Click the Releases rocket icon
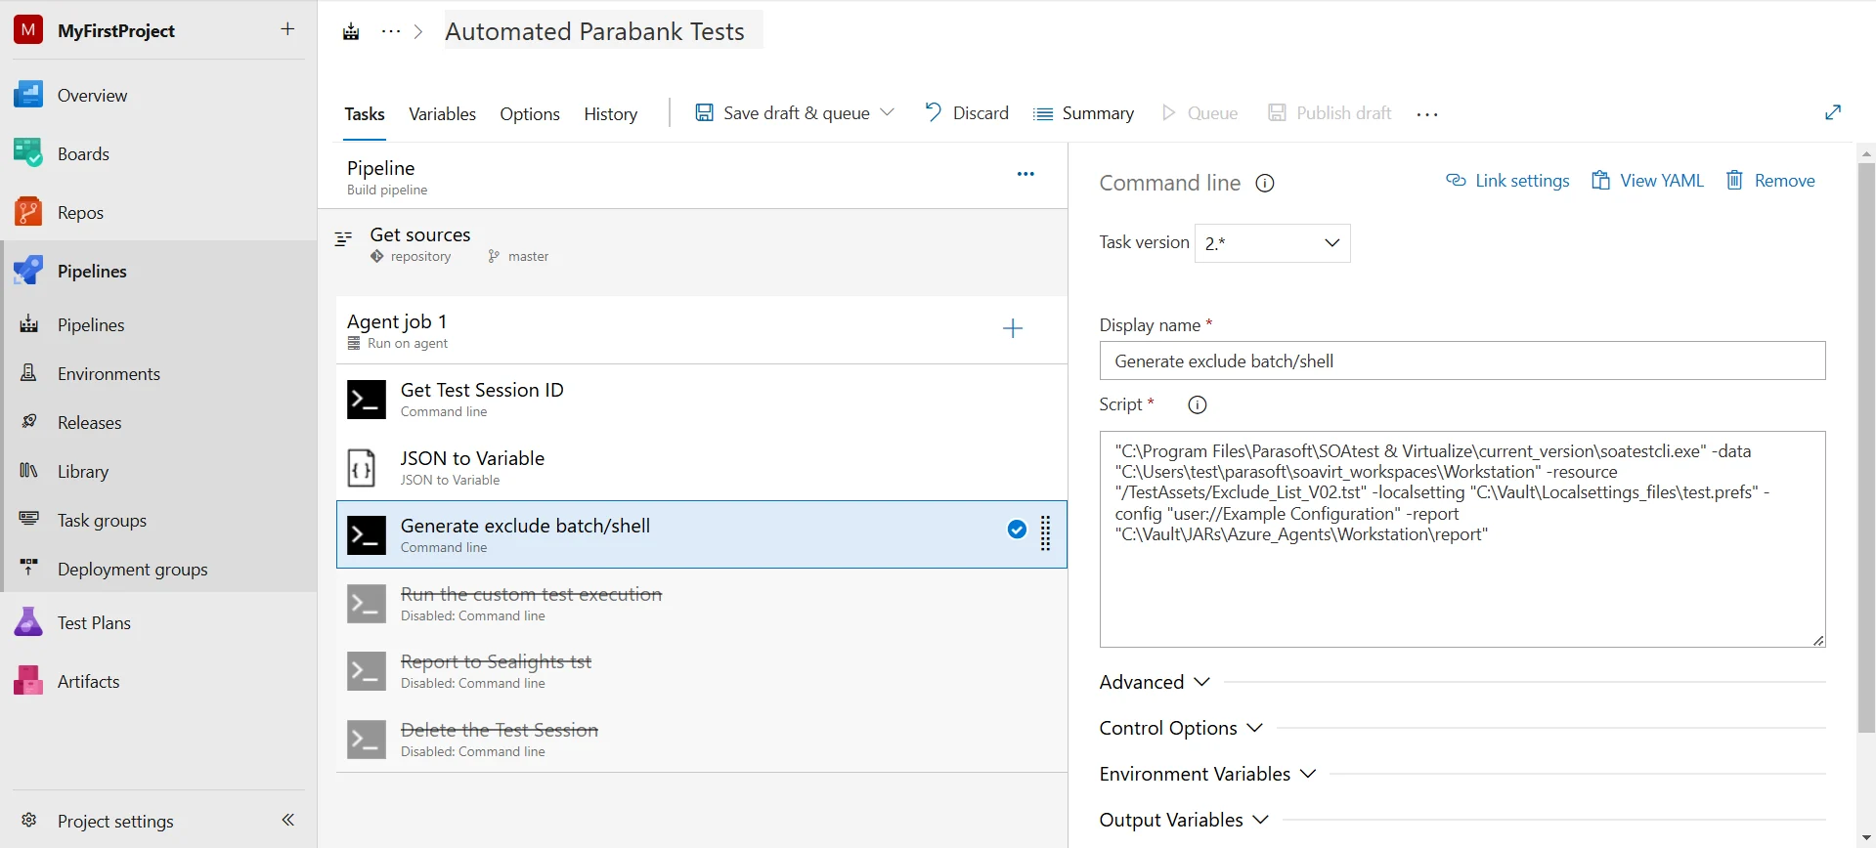1876x848 pixels. 29,422
